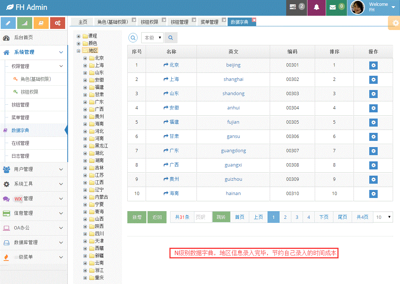Click the gear action button for 甘肃 row

(x=374, y=137)
